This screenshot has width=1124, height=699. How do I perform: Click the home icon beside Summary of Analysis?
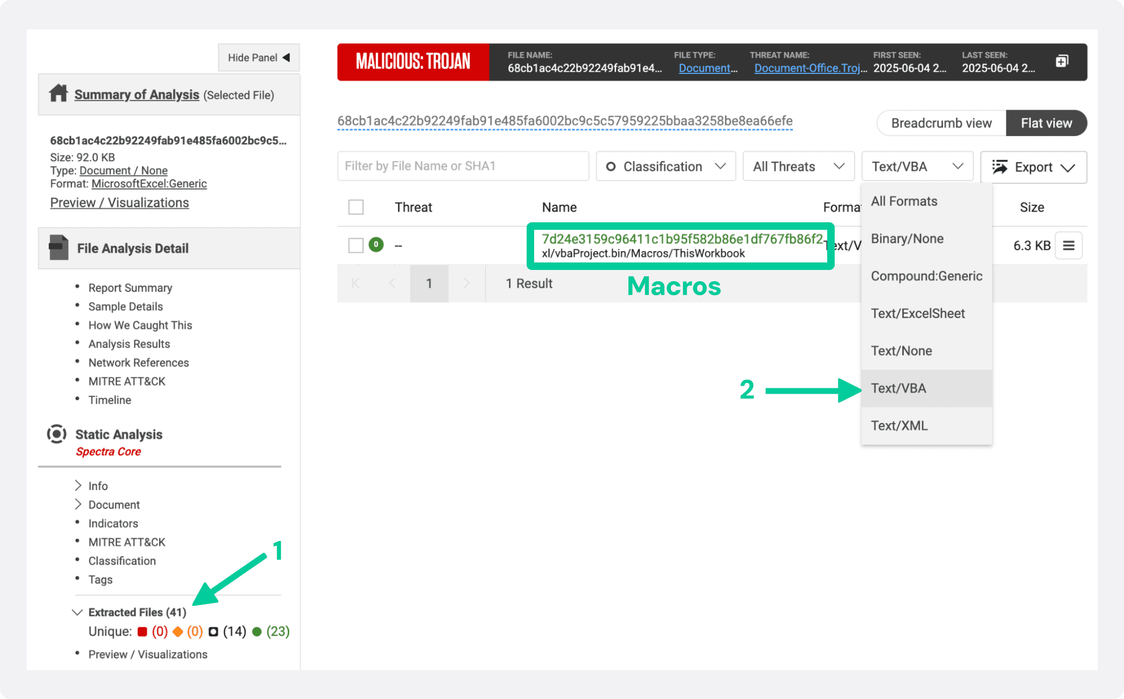point(58,94)
